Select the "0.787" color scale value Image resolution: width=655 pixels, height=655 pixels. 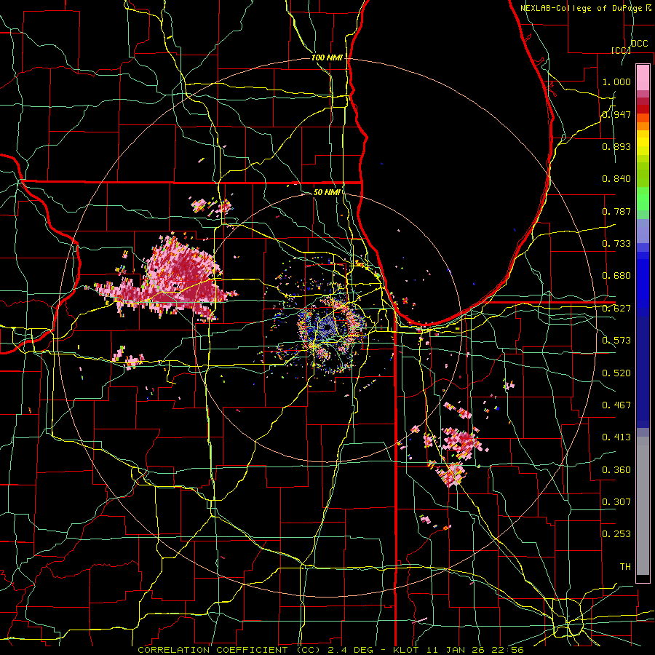pyautogui.click(x=616, y=211)
